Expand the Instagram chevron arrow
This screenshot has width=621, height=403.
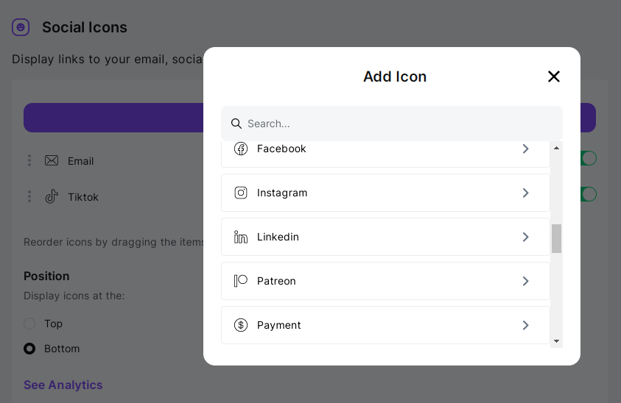525,193
